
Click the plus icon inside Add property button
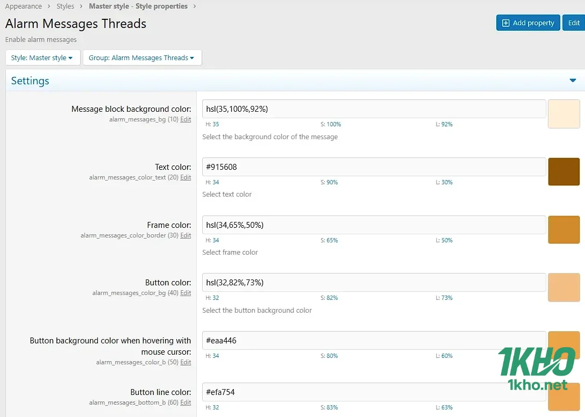click(x=506, y=23)
